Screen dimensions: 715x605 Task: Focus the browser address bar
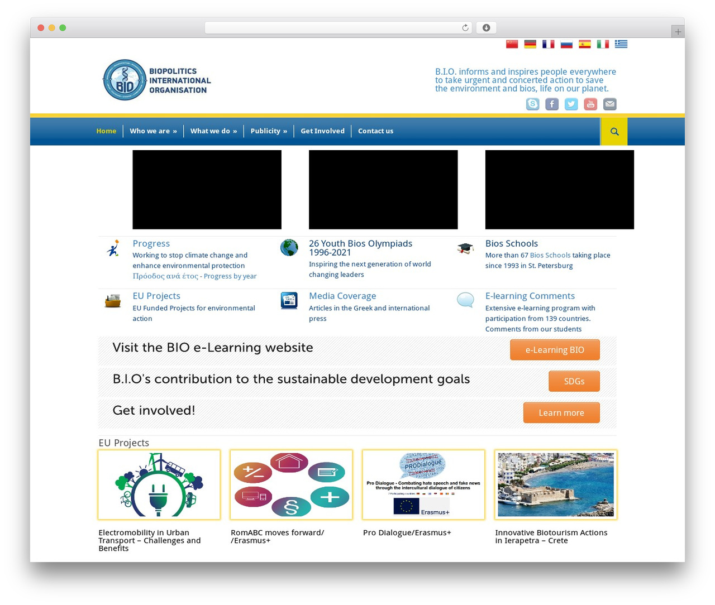(x=338, y=28)
